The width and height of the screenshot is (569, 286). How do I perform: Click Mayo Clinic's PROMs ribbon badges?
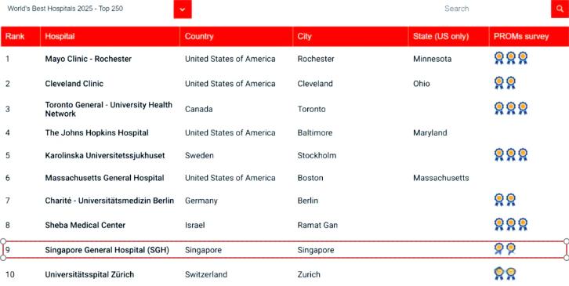[511, 58]
